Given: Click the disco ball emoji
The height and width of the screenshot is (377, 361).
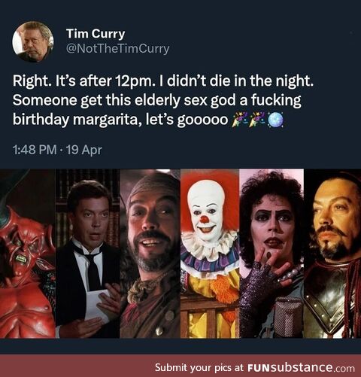Looking at the screenshot, I should tap(275, 120).
